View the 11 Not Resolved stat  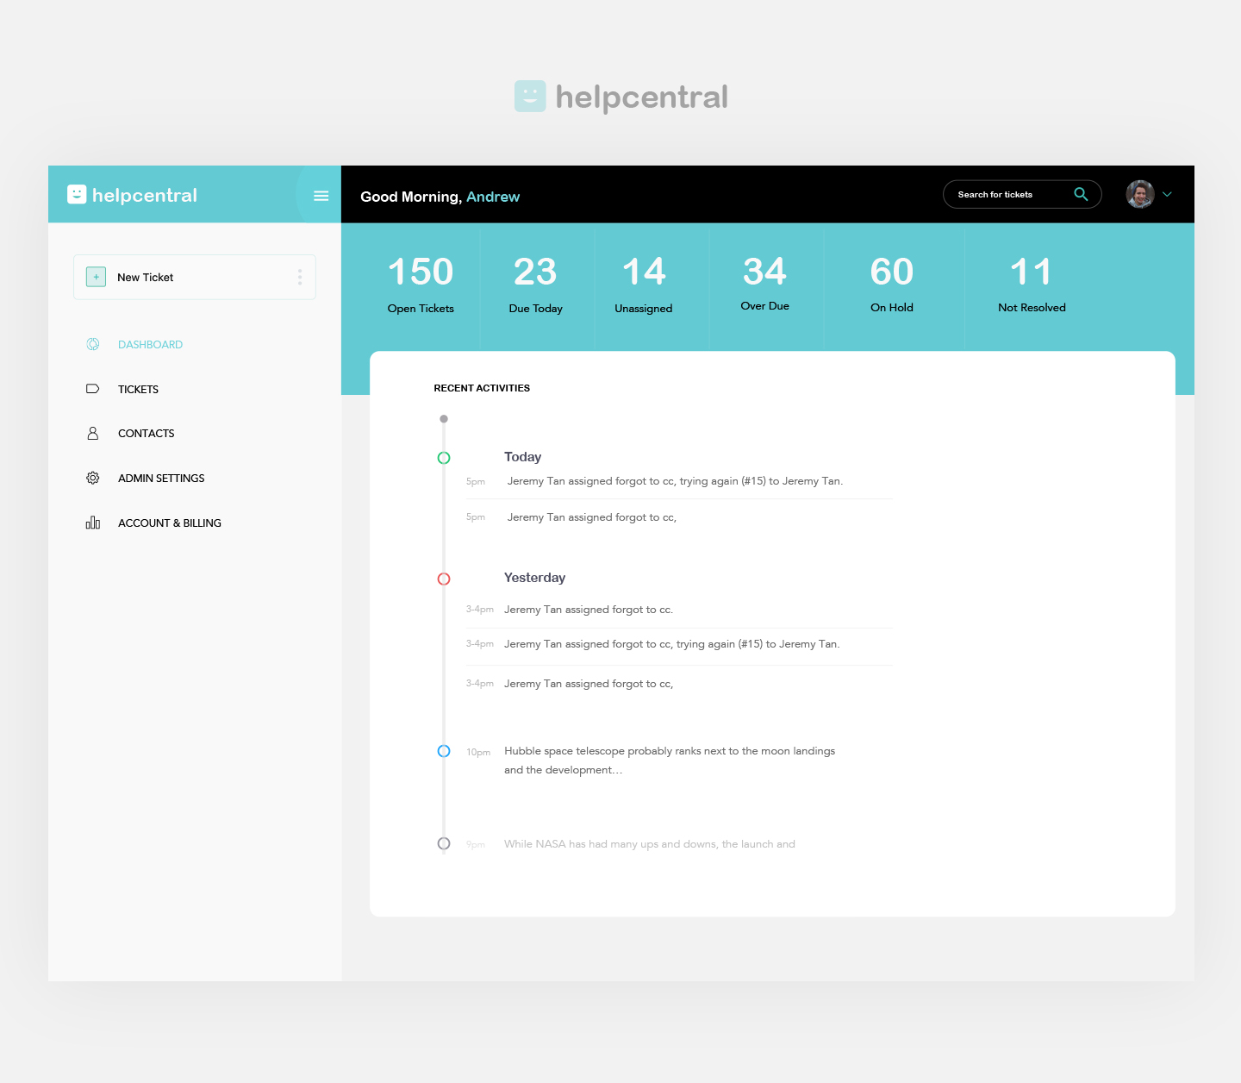(x=1032, y=285)
